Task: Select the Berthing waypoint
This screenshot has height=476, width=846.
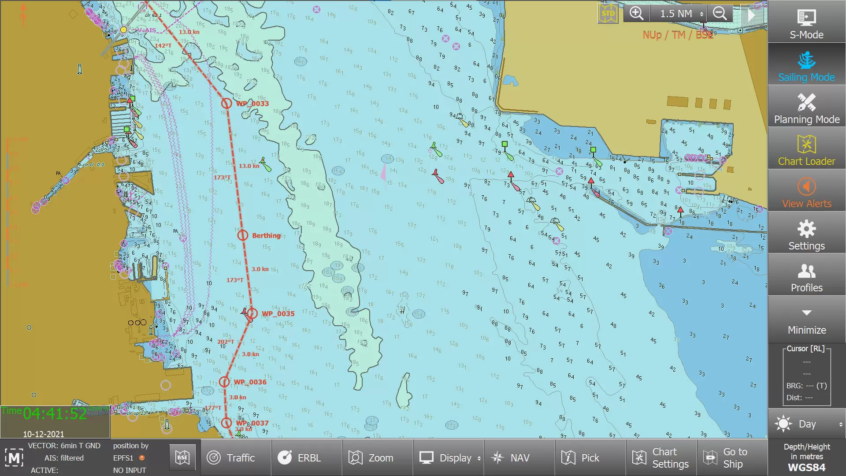Action: (x=242, y=235)
